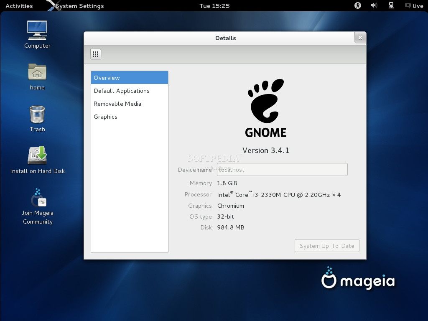Open the live user menu
The image size is (428, 321).
pyautogui.click(x=414, y=6)
